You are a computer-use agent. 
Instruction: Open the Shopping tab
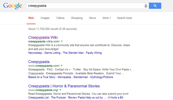[x=77, y=18]
